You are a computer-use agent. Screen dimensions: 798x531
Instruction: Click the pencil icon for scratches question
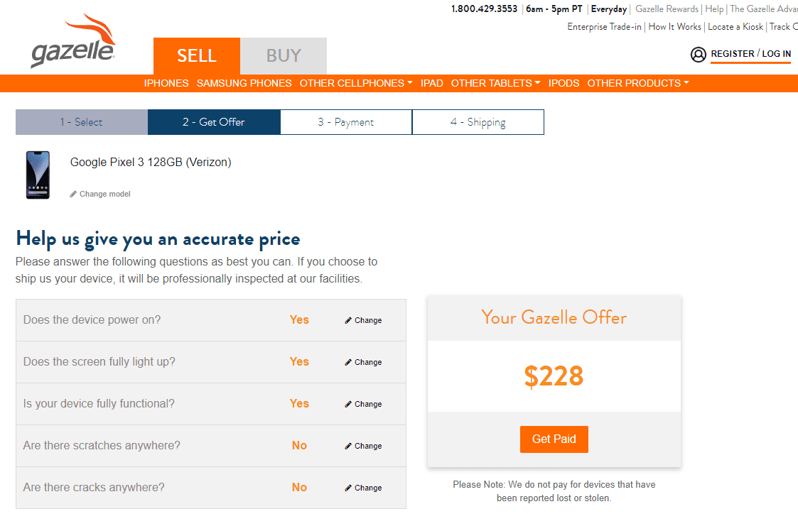[x=348, y=446]
